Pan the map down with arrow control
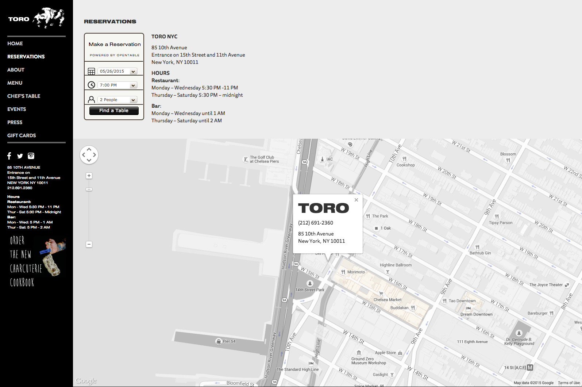The width and height of the screenshot is (582, 387). click(89, 160)
